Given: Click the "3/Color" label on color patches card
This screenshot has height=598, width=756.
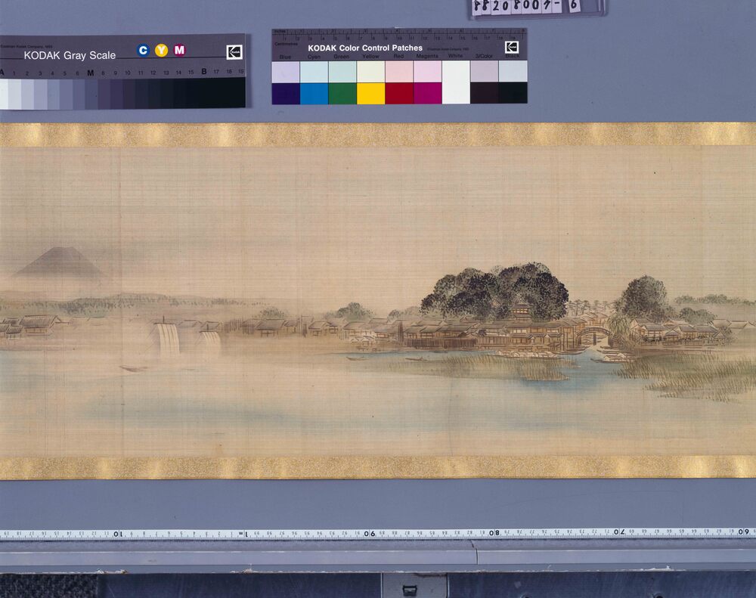Looking at the screenshot, I should pyautogui.click(x=484, y=56).
